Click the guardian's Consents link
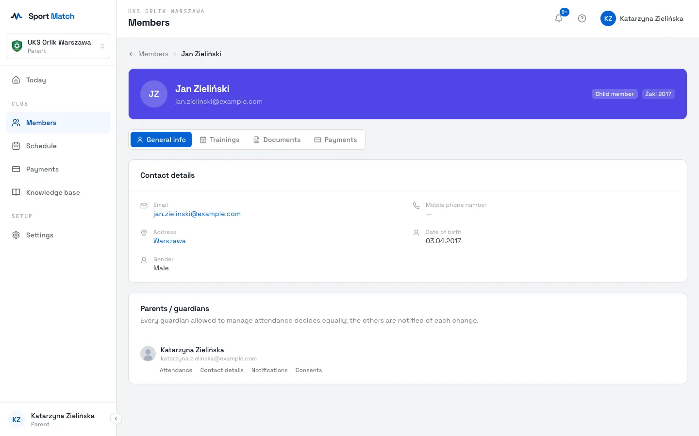The image size is (699, 436). pyautogui.click(x=309, y=370)
